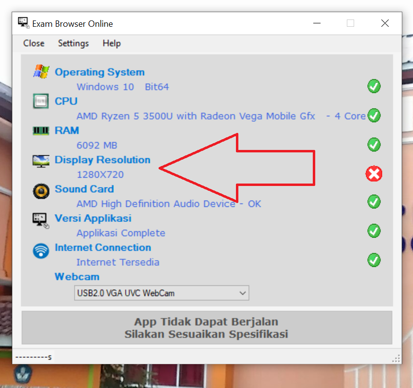Click the green checkmark for Internet Tersedia
Screen dimensions: 413x388
(374, 260)
